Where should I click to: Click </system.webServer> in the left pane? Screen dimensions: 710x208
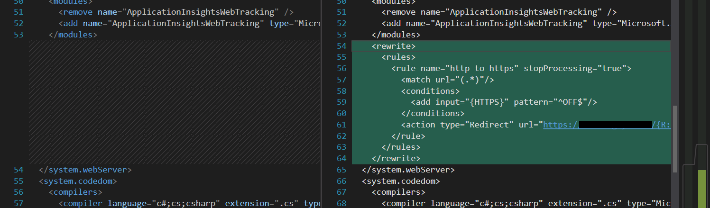(x=85, y=170)
